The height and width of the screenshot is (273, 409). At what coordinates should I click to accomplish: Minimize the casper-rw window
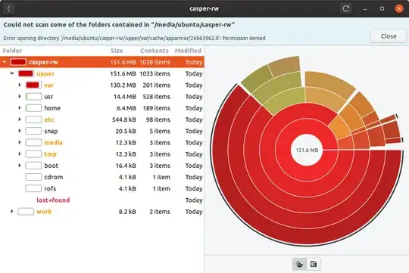click(365, 9)
